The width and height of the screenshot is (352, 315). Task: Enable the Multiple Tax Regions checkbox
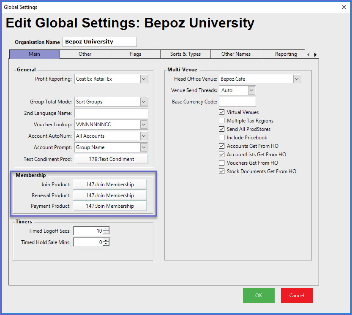222,121
